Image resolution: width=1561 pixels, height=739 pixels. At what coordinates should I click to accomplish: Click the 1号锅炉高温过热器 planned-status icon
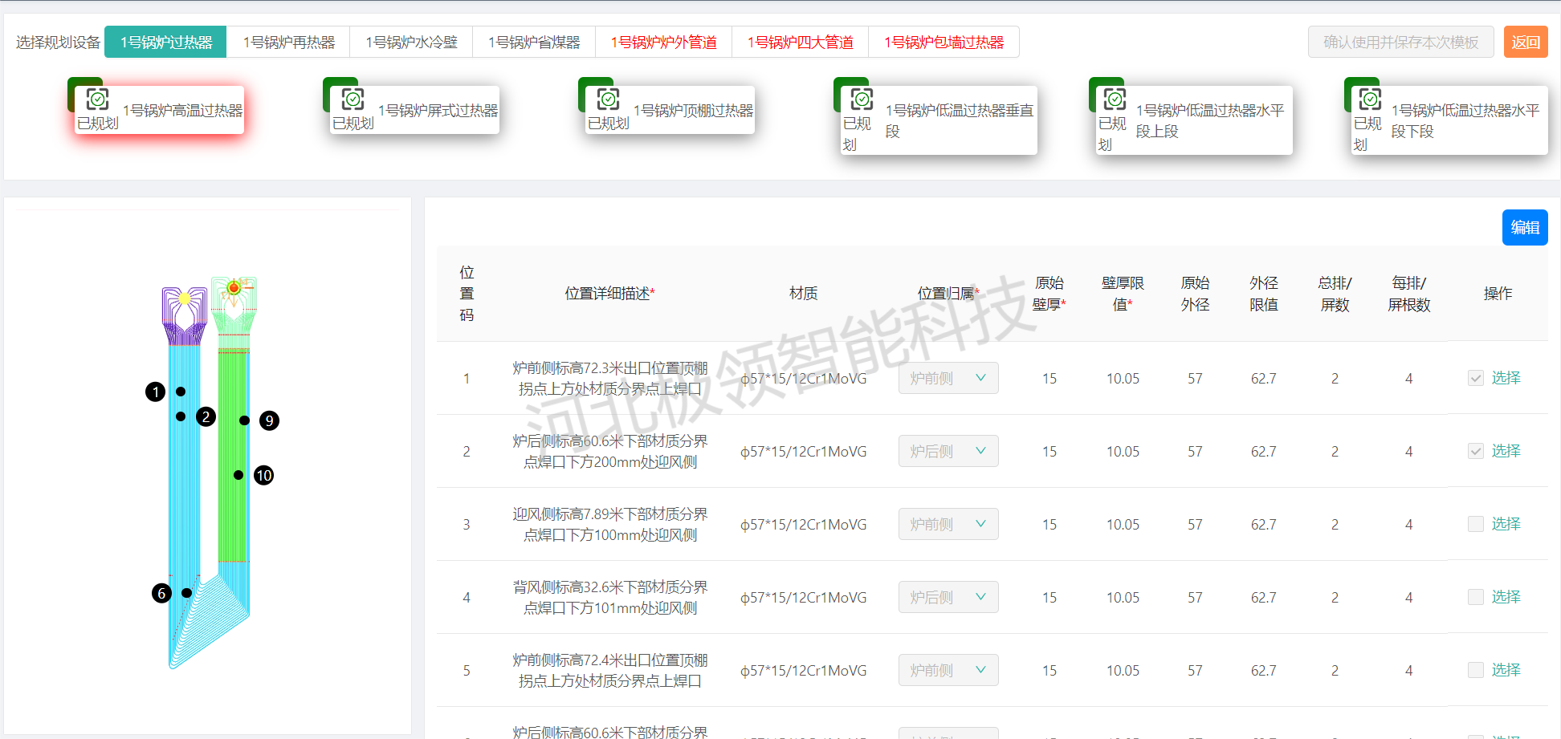tap(97, 99)
